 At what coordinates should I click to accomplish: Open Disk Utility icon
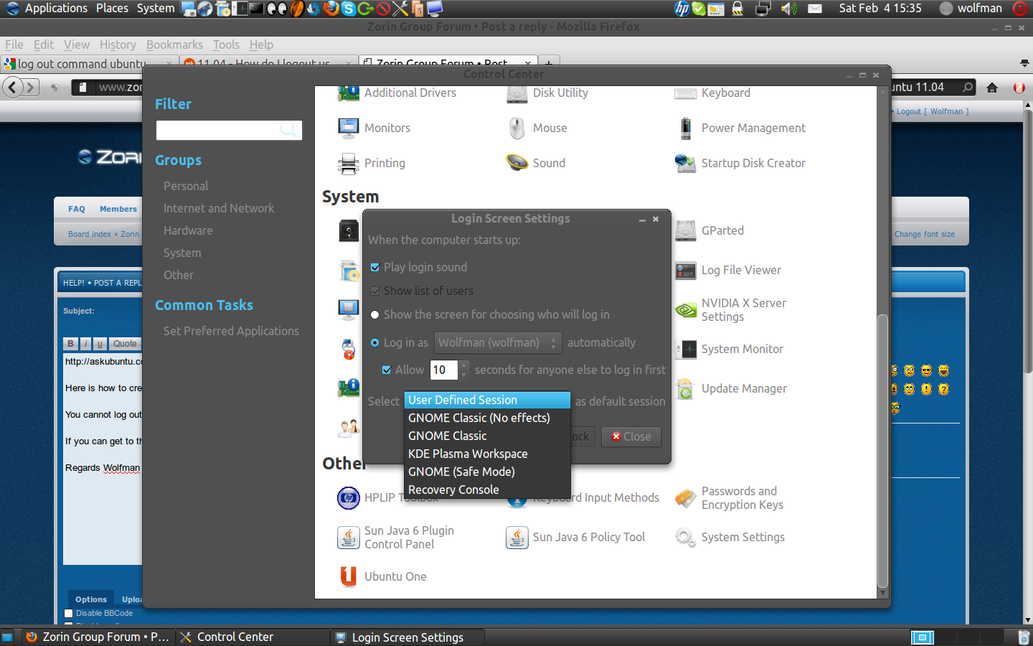pyautogui.click(x=517, y=93)
